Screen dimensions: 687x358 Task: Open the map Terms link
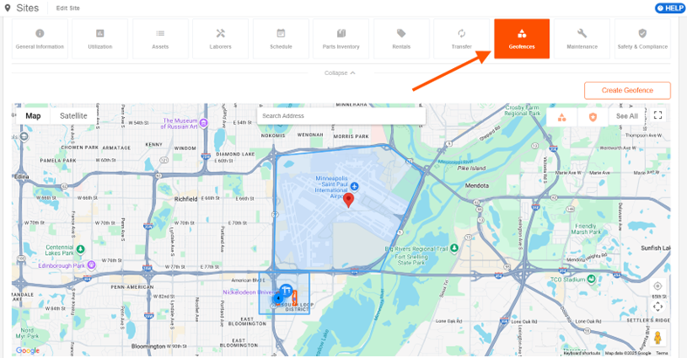coord(662,353)
